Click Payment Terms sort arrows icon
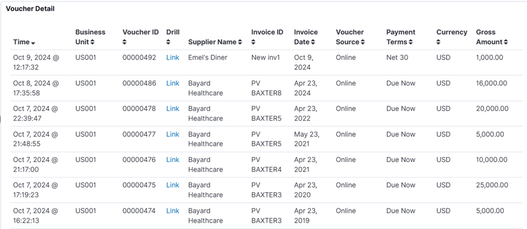This screenshot has width=527, height=229. [x=410, y=43]
